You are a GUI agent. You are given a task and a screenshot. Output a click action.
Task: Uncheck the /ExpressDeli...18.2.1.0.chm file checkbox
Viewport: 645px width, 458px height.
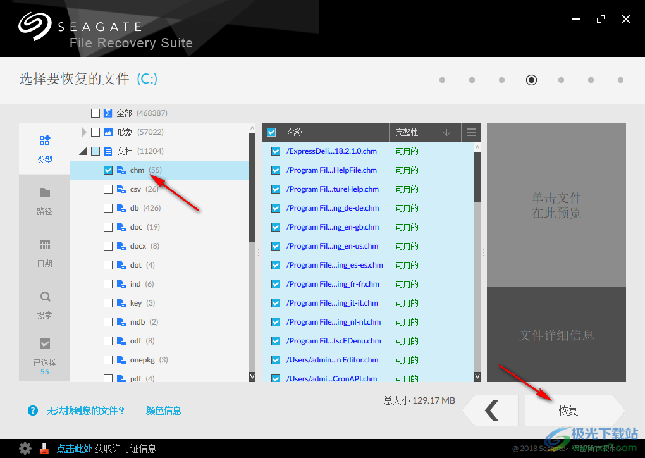coord(276,151)
